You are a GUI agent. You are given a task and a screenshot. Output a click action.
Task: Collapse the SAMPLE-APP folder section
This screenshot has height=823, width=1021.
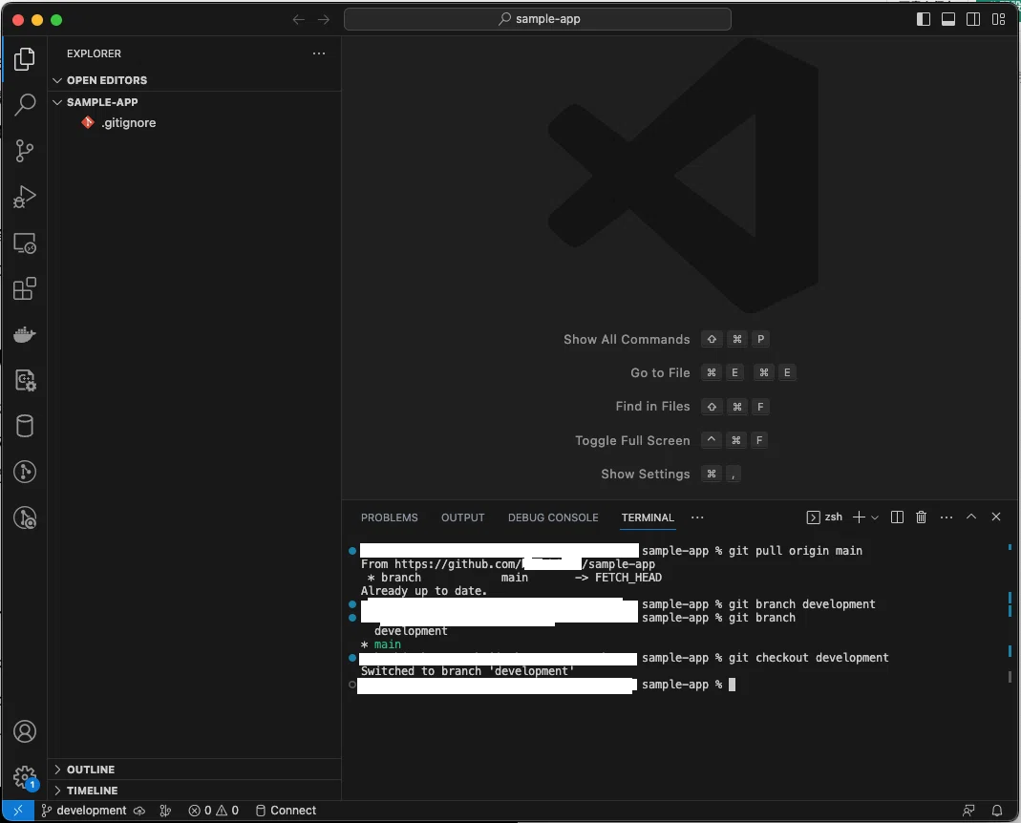coord(196,102)
